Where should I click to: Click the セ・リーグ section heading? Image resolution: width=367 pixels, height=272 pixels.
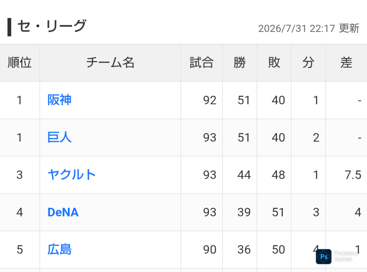click(52, 26)
